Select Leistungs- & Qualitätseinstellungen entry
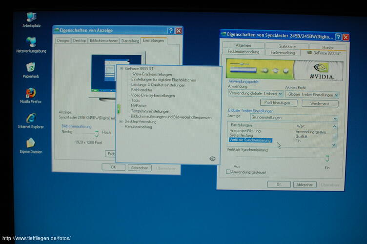This screenshot has width=367, height=244. pyautogui.click(x=158, y=85)
